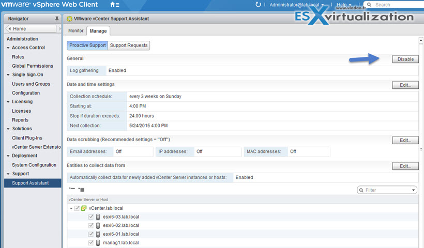This screenshot has height=248, width=424.
Task: Click the esxi6-02.lab.local host icon
Action: pyautogui.click(x=98, y=225)
